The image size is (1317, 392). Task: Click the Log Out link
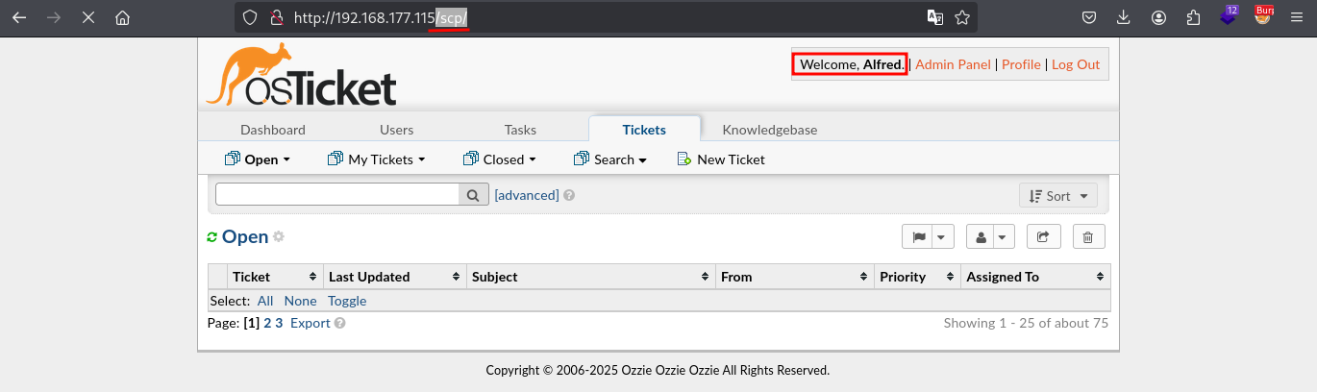1076,64
